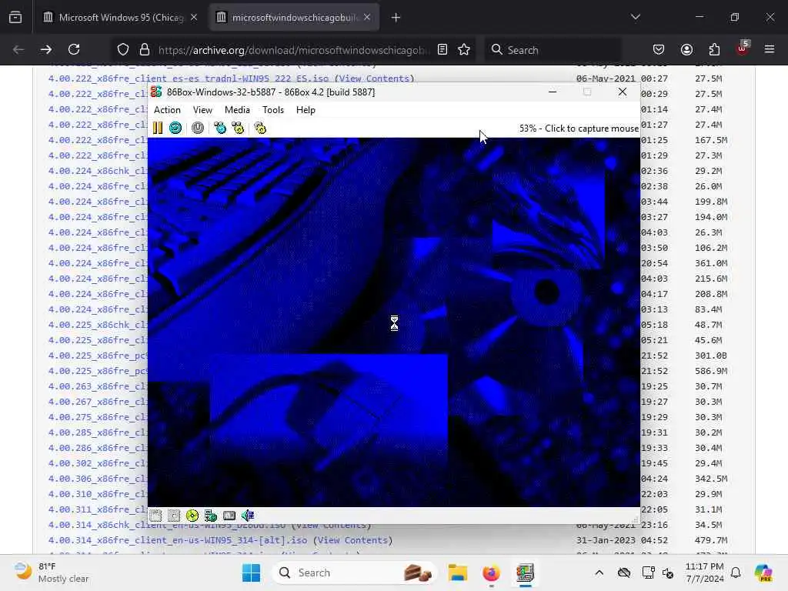Open Windows Start menu
788x591 pixels.
pyautogui.click(x=252, y=573)
